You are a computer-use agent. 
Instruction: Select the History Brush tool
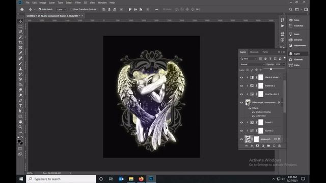pos(20,74)
